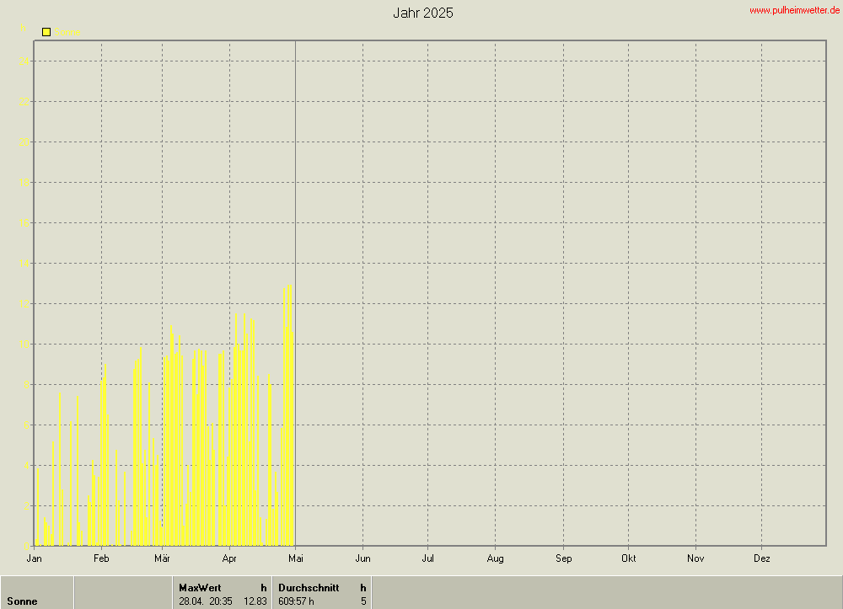The width and height of the screenshot is (843, 609).
Task: Click the yellow Sonne legend swatch
Action: coord(46,32)
